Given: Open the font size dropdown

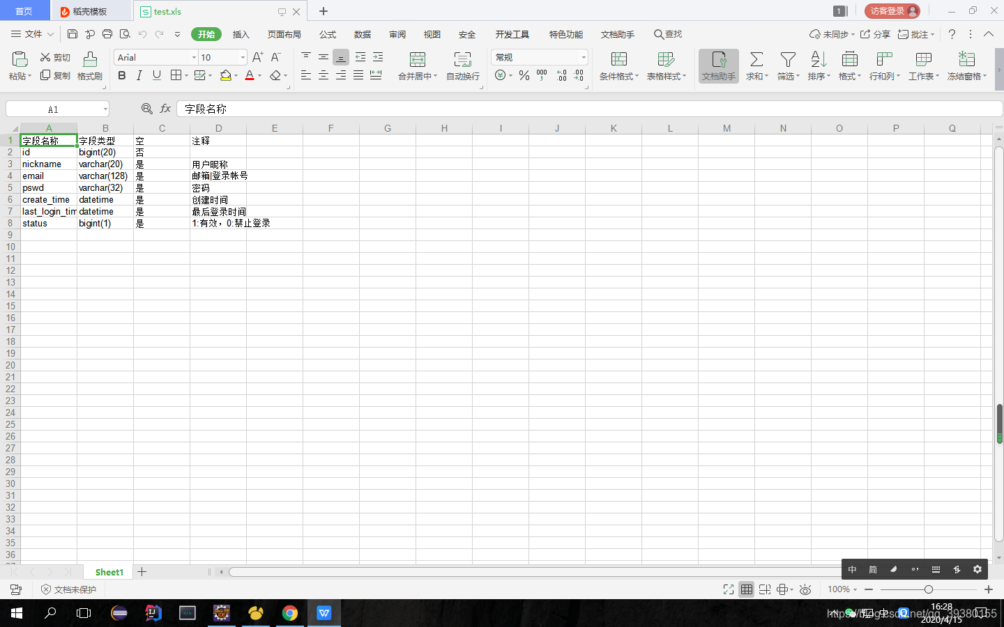Looking at the screenshot, I should (x=243, y=57).
